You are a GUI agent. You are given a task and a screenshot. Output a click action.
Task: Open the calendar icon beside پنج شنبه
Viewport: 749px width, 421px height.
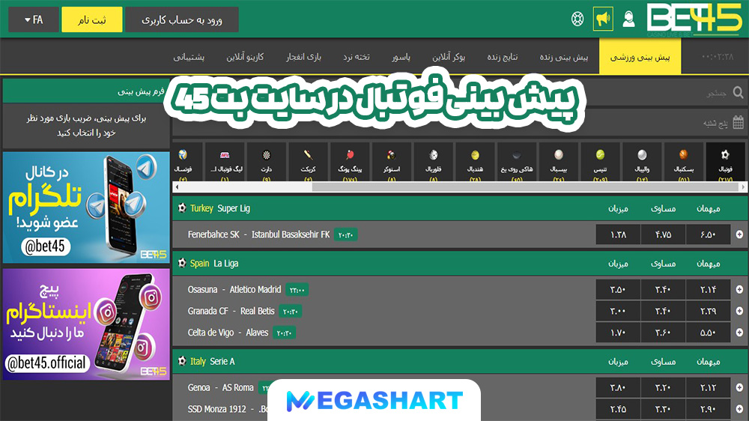738,122
